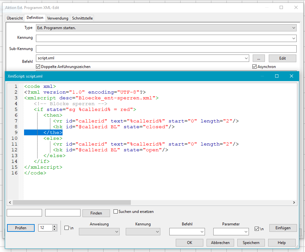Toggle Doppelte Anführungszeichen checkbox
The height and width of the screenshot is (252, 305).
(x=38, y=67)
